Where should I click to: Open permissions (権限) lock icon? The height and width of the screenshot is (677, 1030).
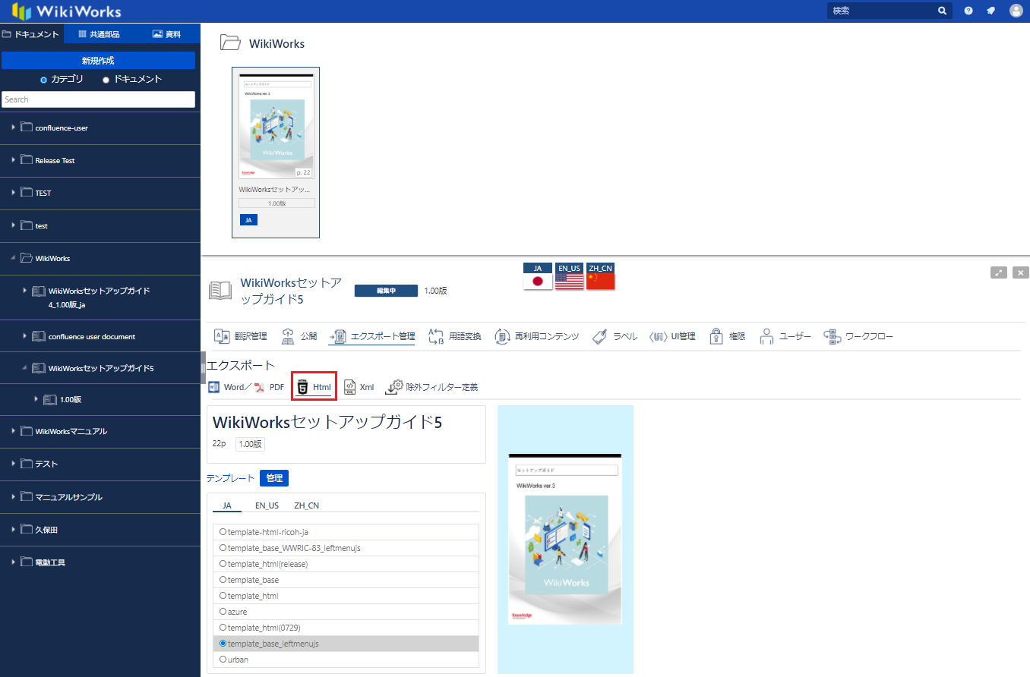(716, 336)
